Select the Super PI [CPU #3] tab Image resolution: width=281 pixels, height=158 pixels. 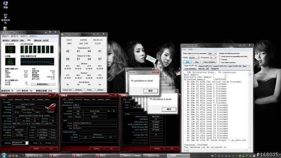click(234, 66)
